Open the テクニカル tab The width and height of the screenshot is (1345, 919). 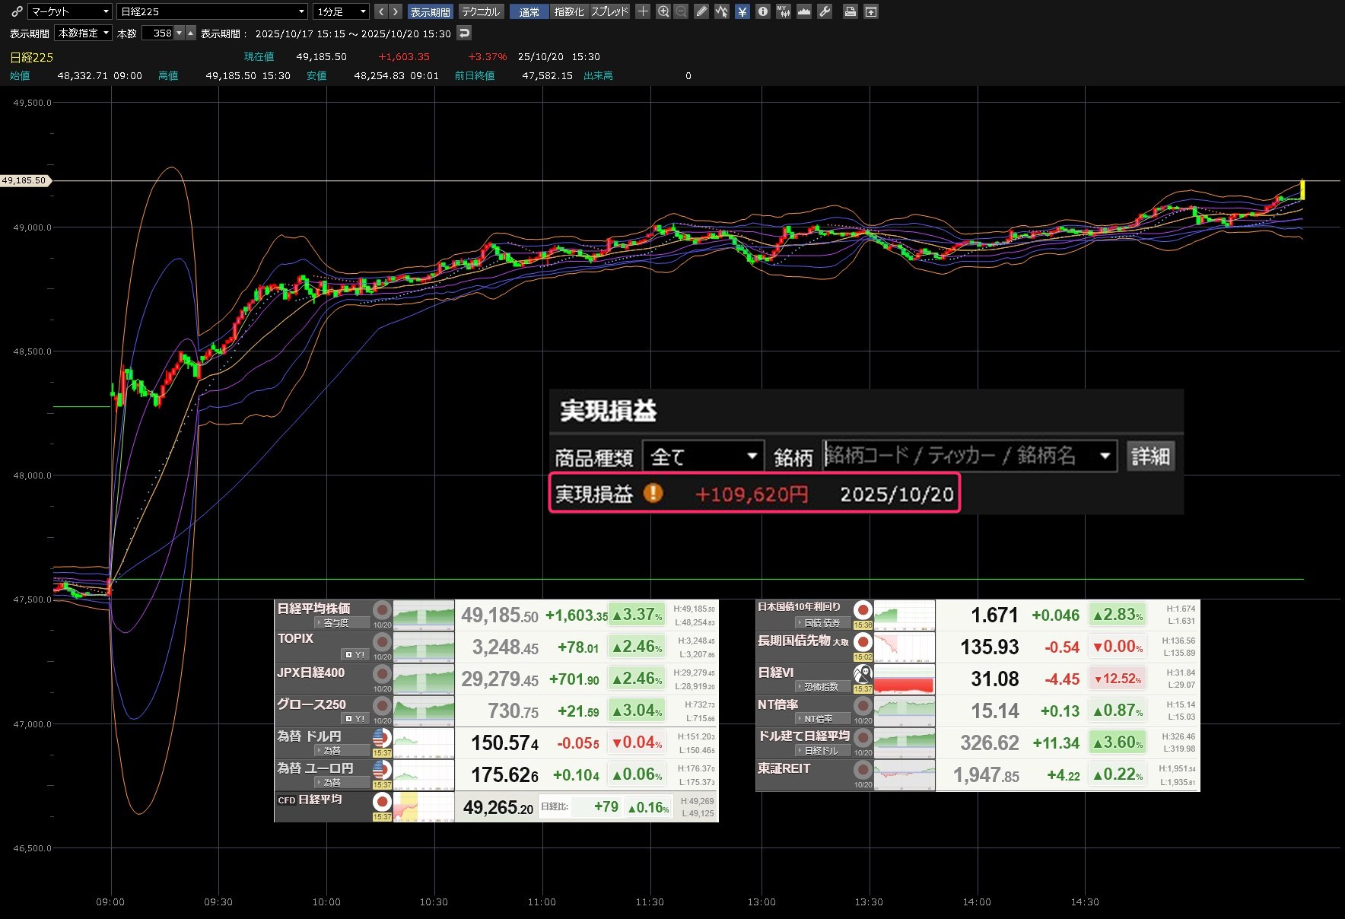(481, 11)
